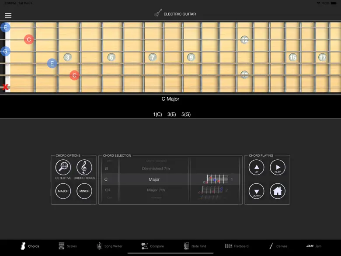The height and width of the screenshot is (256, 341).
Task: Select root note C in chord picker
Action: tap(106, 179)
